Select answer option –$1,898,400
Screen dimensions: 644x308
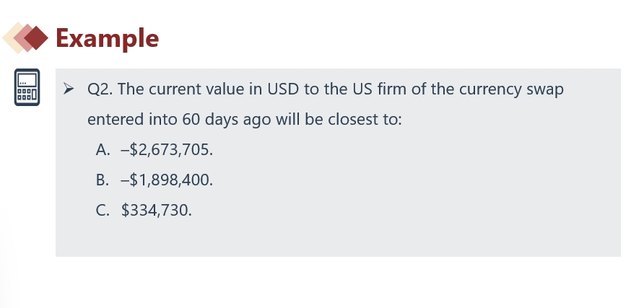click(x=167, y=180)
